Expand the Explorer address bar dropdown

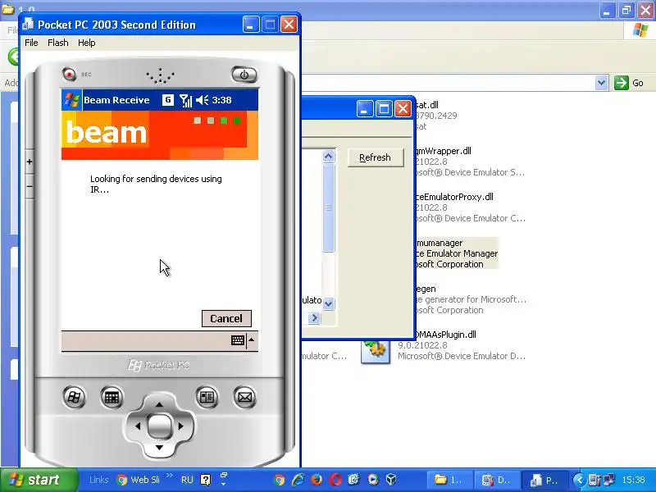[x=601, y=83]
